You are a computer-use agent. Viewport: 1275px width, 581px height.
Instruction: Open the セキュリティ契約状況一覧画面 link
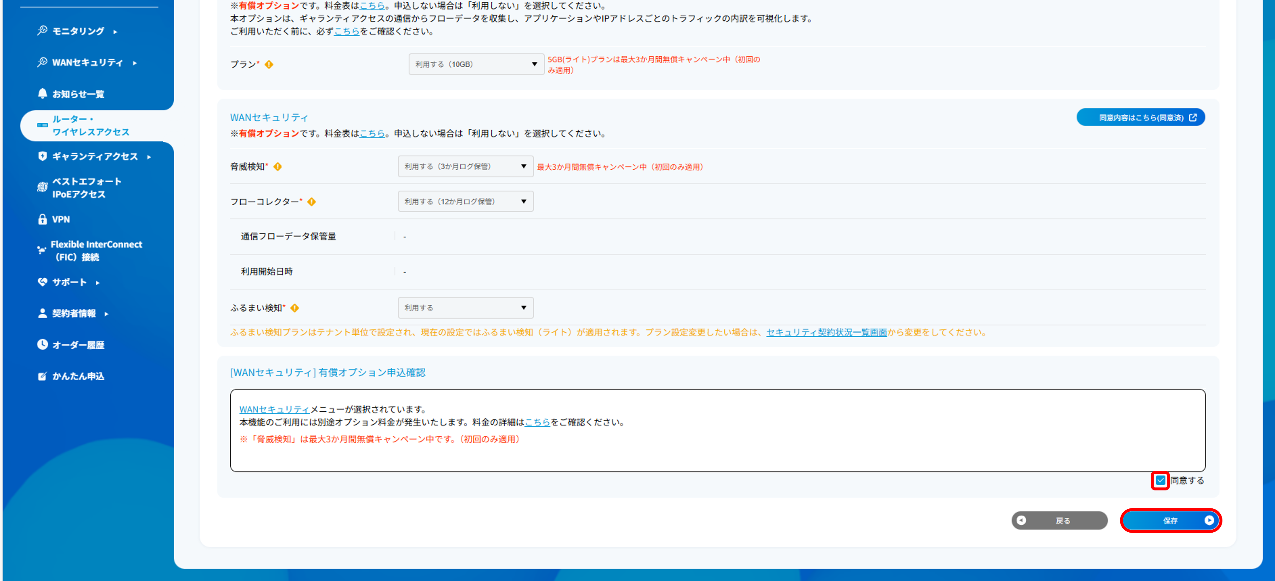826,332
